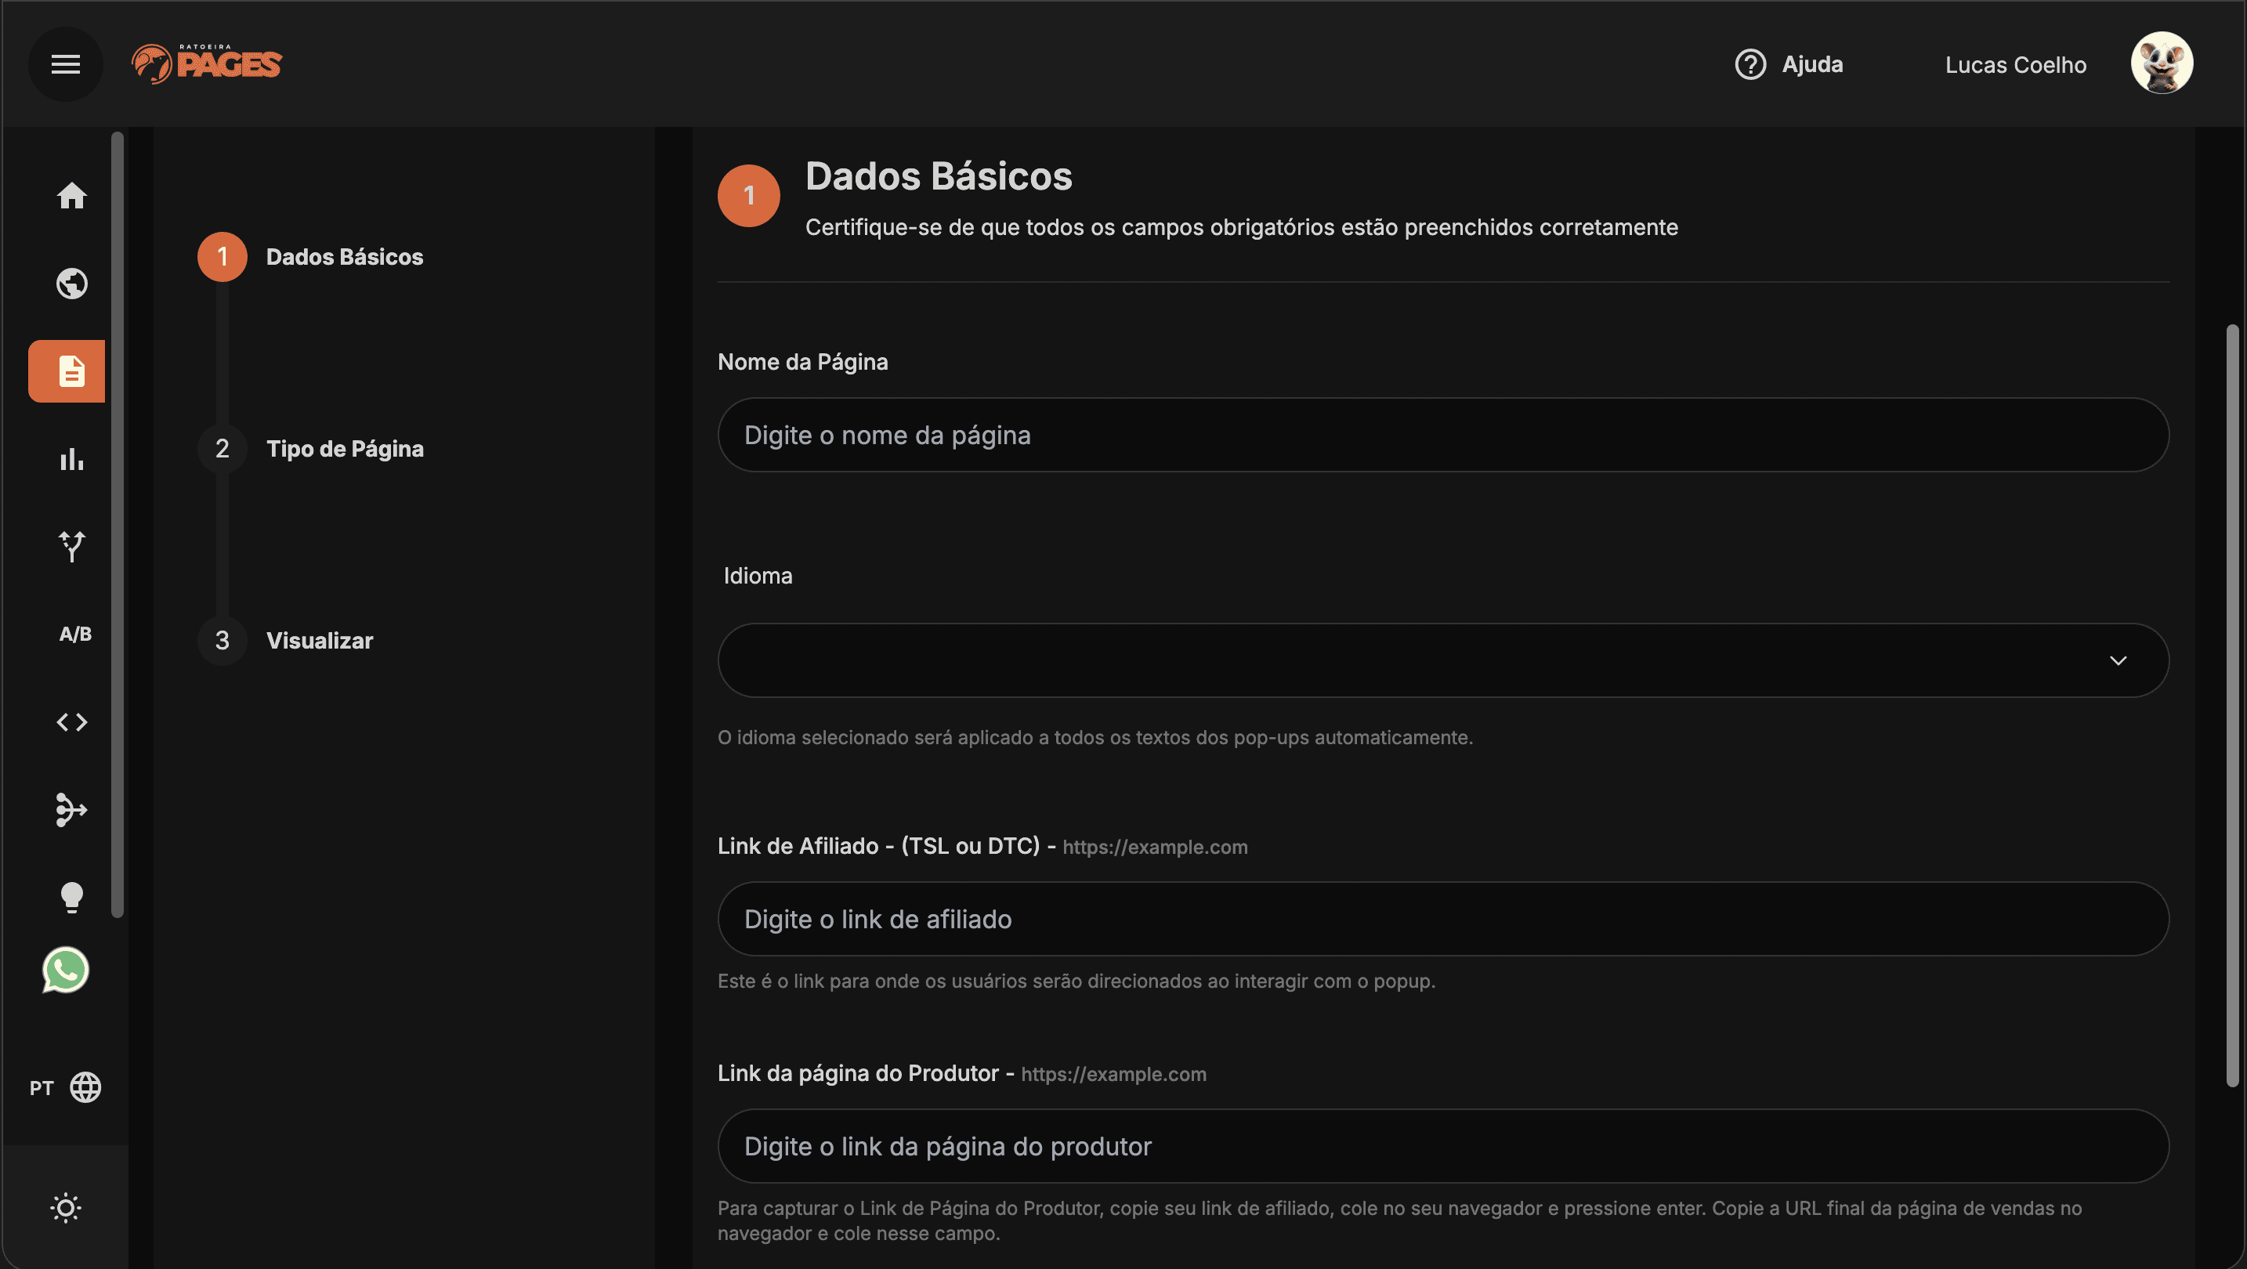The width and height of the screenshot is (2247, 1269).
Task: Change language via PT globe icon
Action: point(85,1087)
